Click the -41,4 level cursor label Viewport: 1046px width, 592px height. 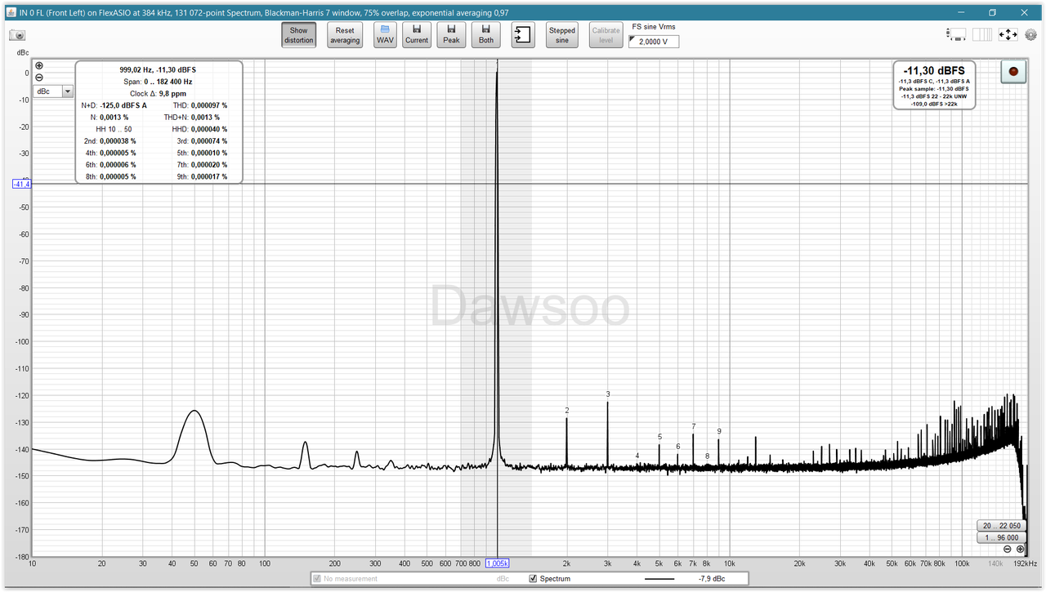(22, 184)
